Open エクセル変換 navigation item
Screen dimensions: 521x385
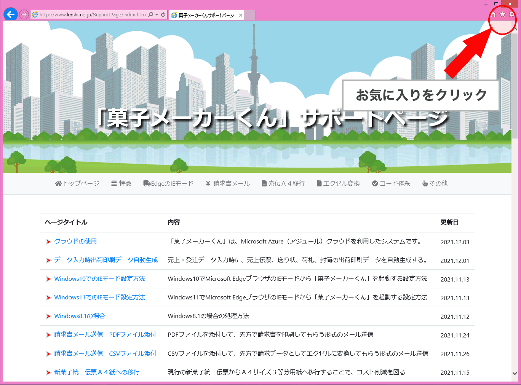coord(338,183)
